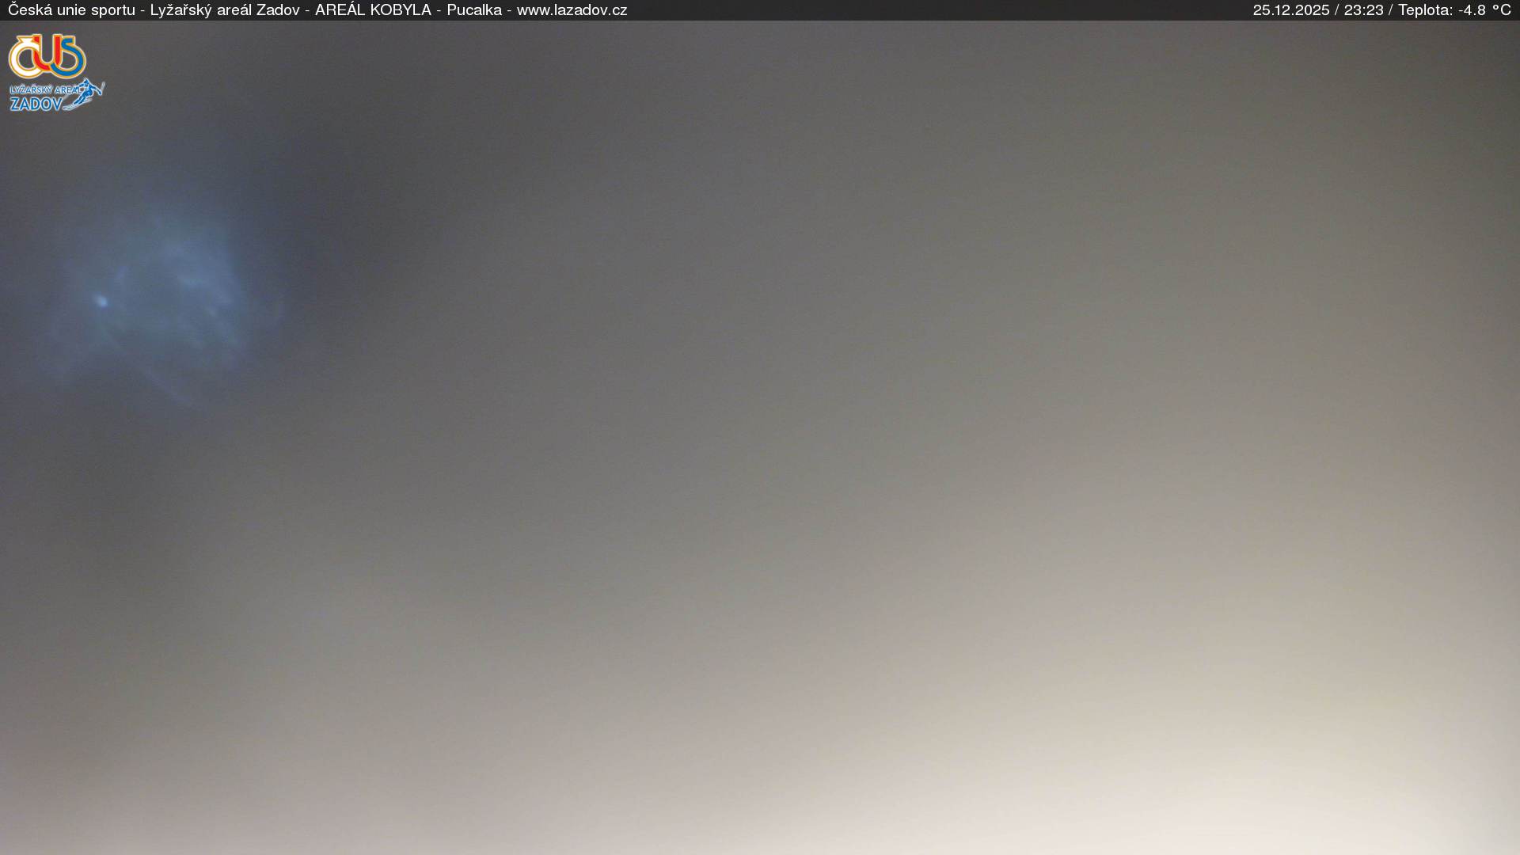Click the ČUS logo emblem
1520x855 pixels.
47,56
